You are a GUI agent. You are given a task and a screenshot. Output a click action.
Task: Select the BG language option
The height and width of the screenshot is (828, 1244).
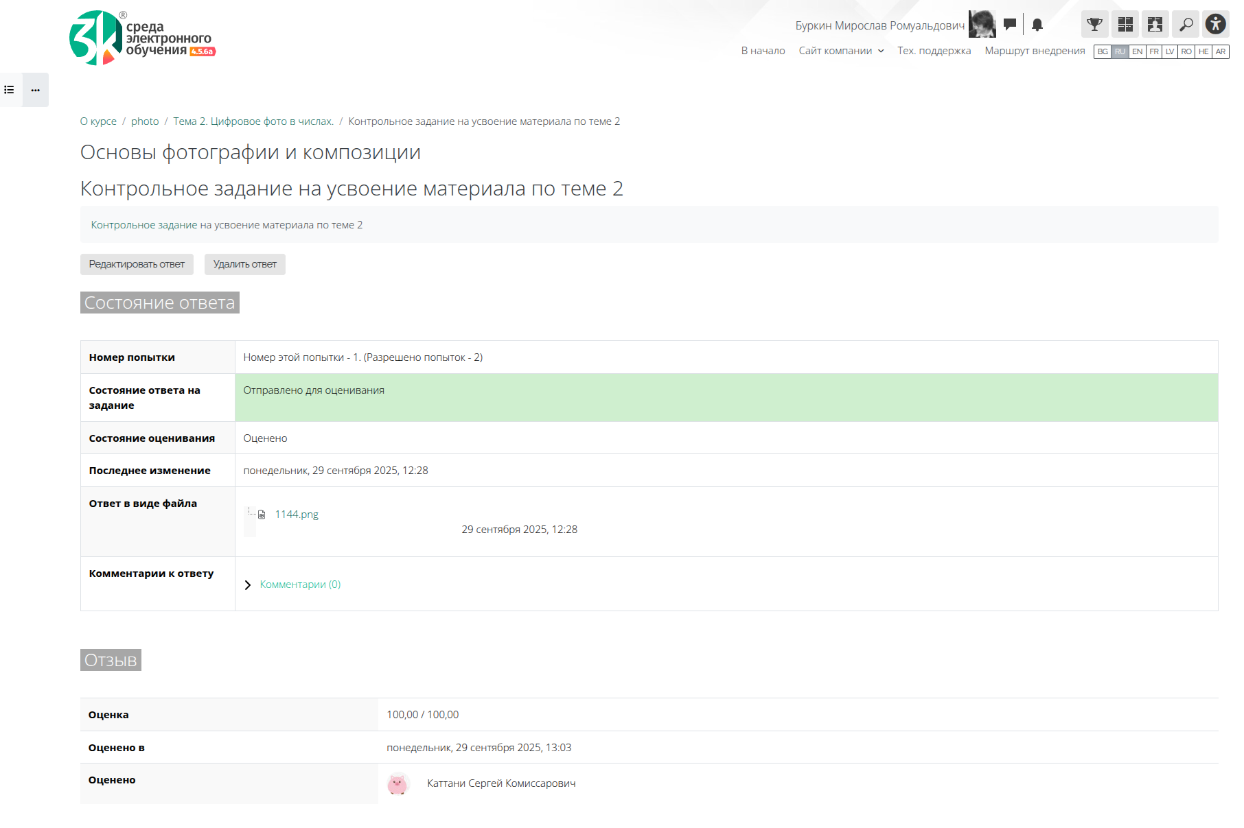pos(1103,51)
